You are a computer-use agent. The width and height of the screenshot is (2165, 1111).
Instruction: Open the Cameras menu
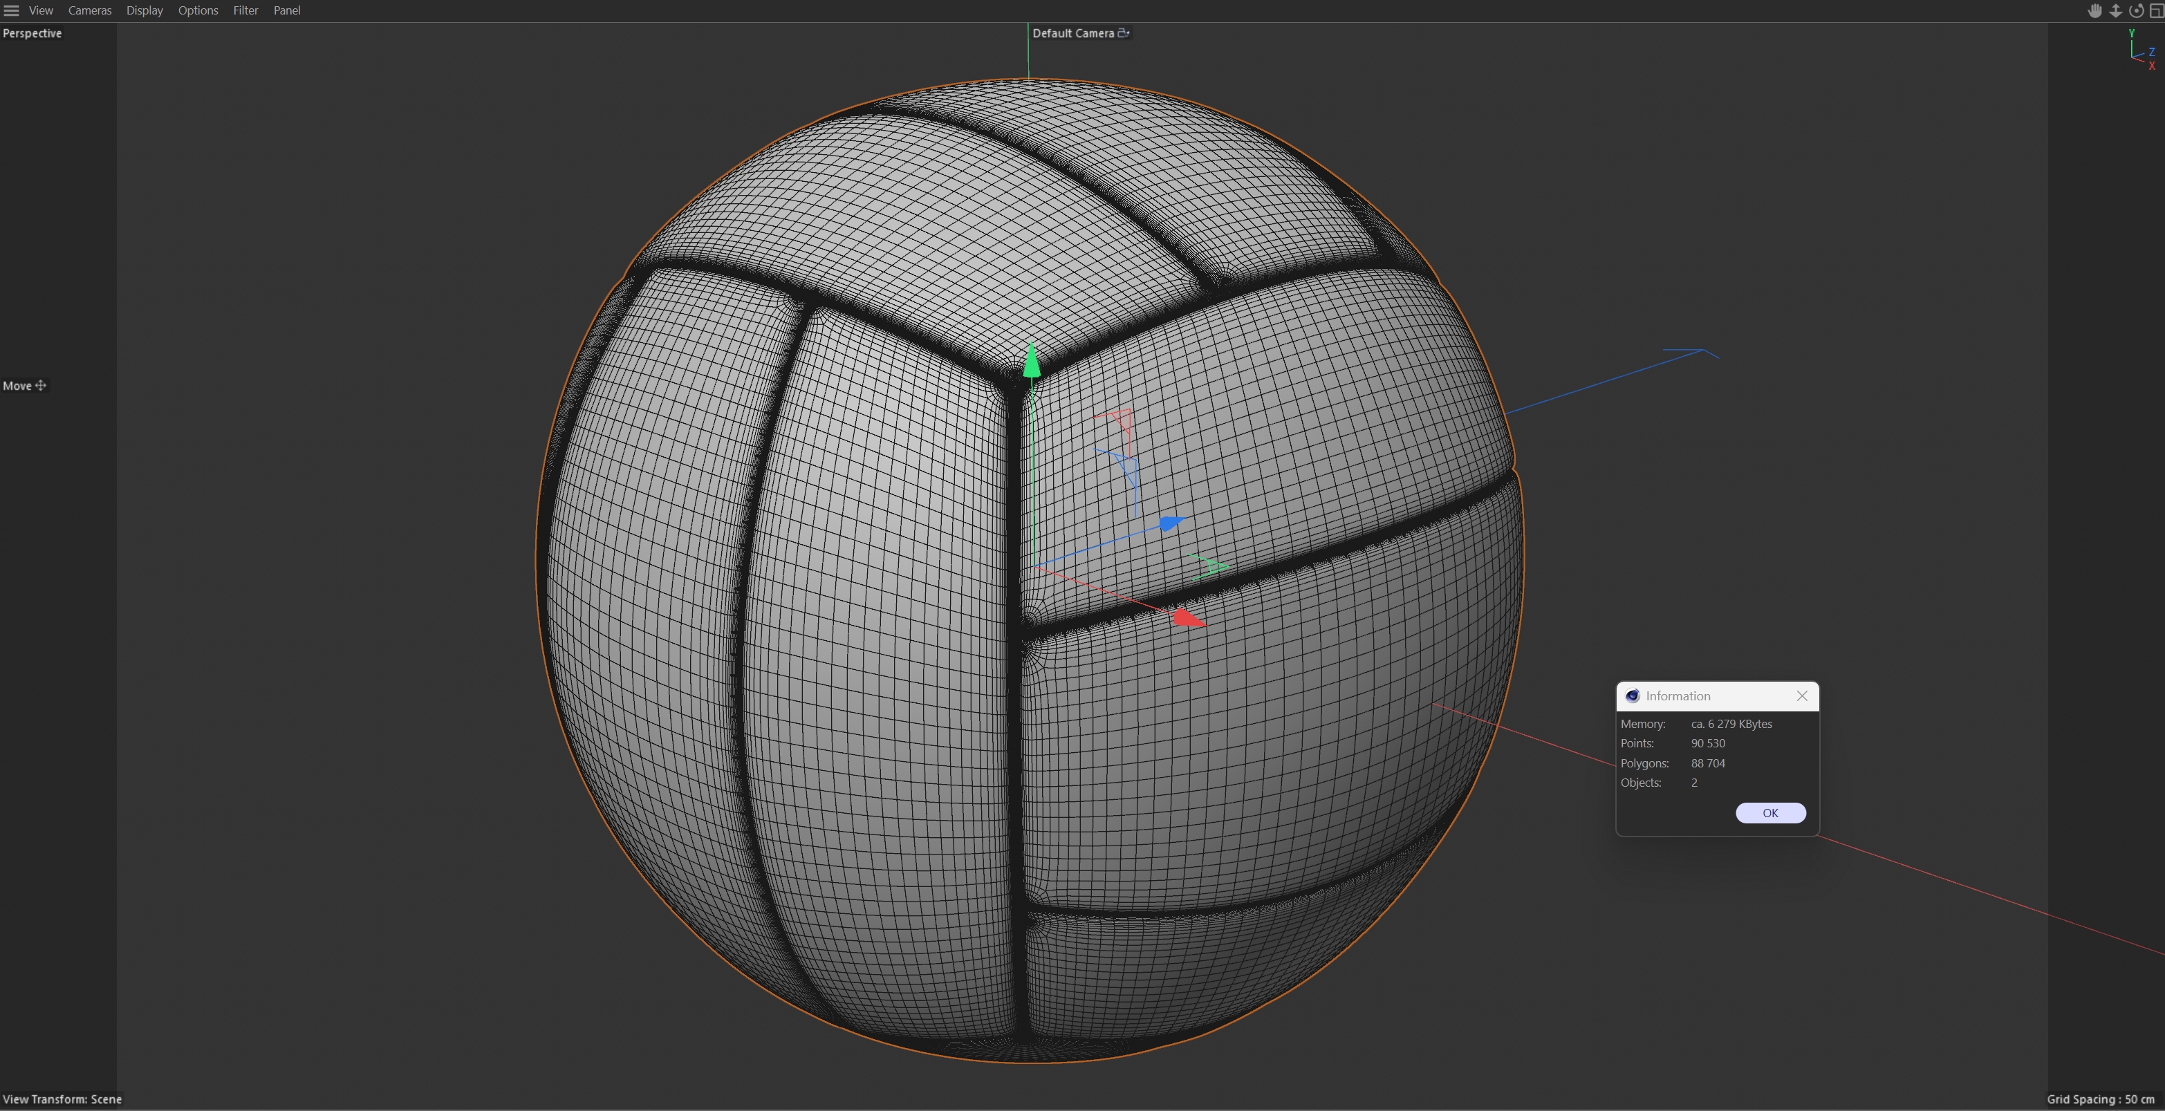point(89,11)
